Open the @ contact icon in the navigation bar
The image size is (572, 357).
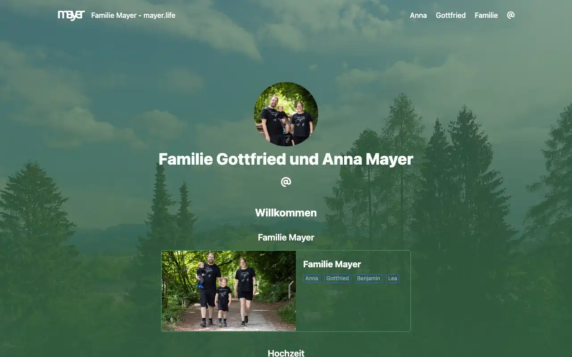point(511,15)
